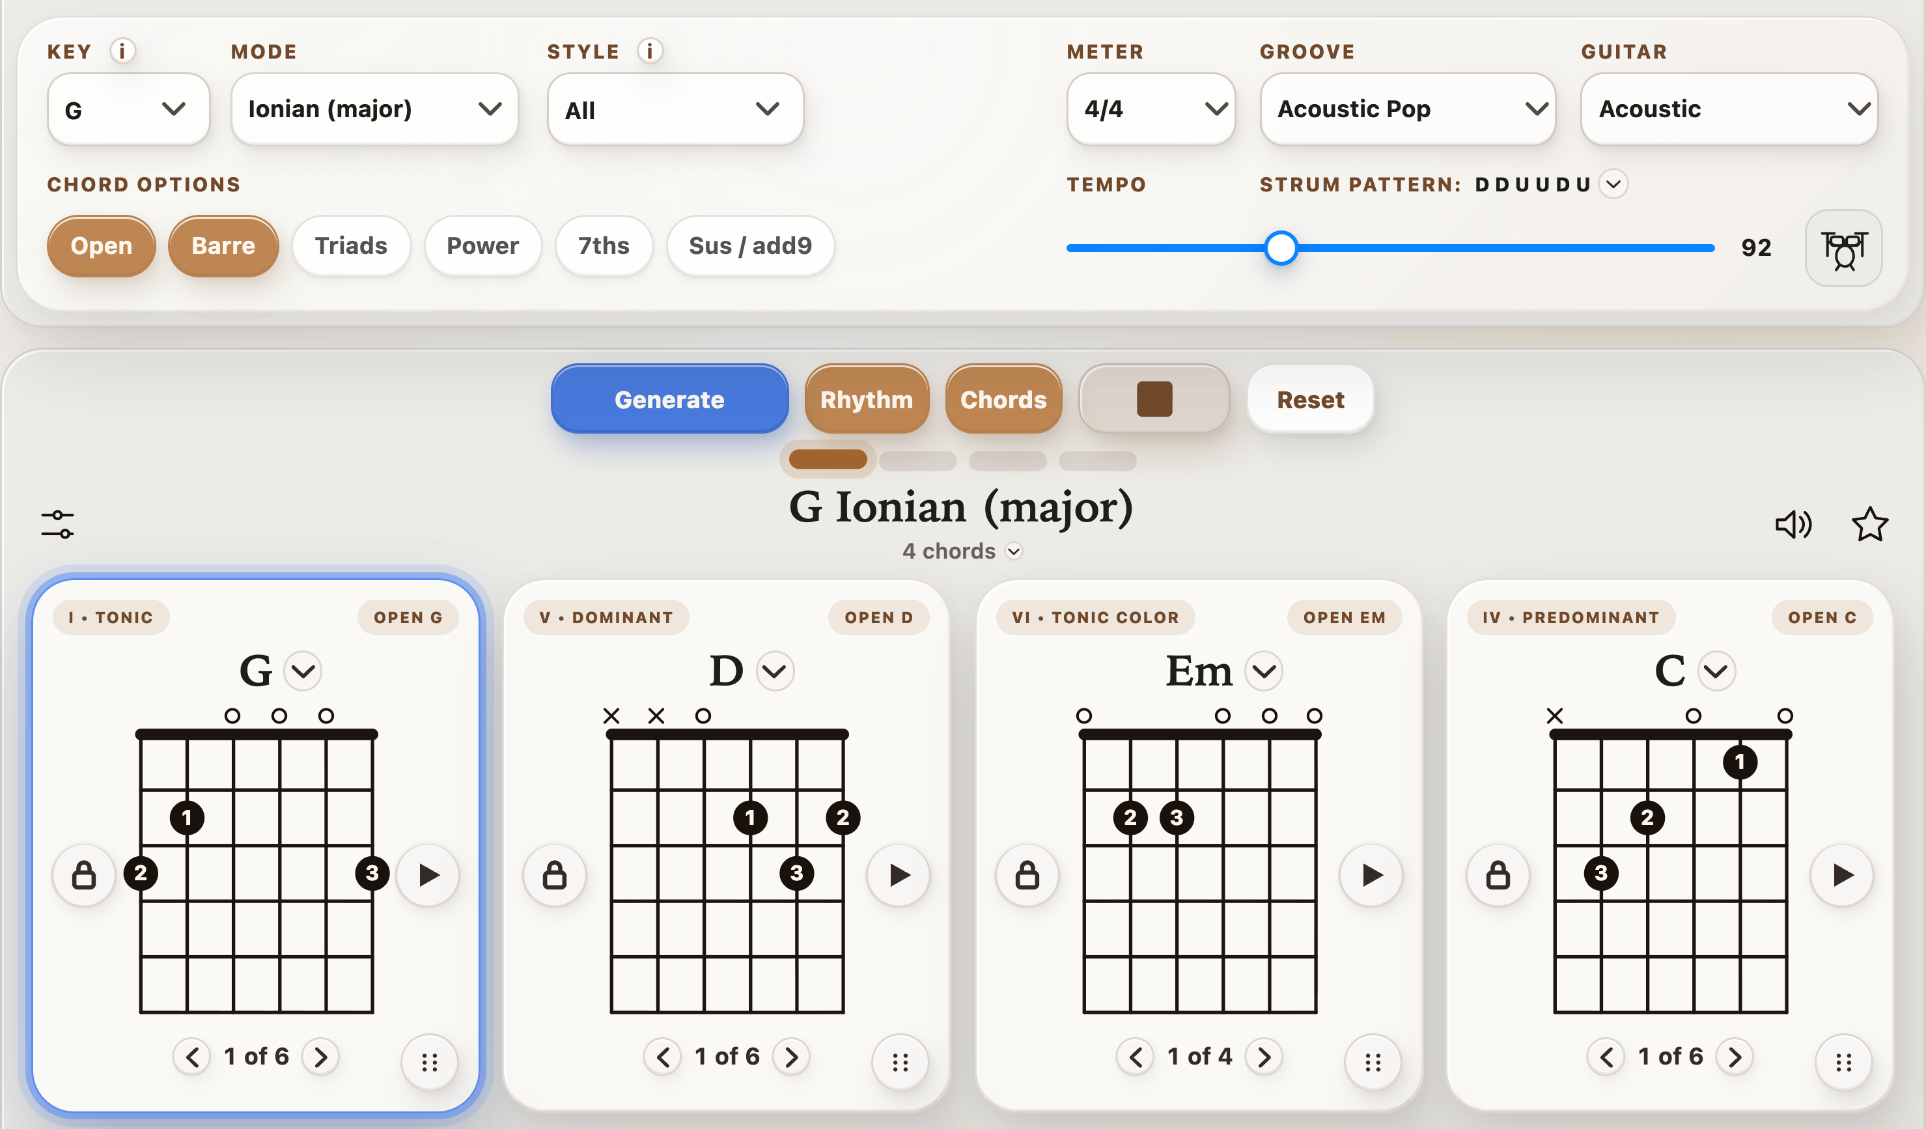1926x1129 pixels.
Task: Lock the Em chord card
Action: click(x=1027, y=874)
